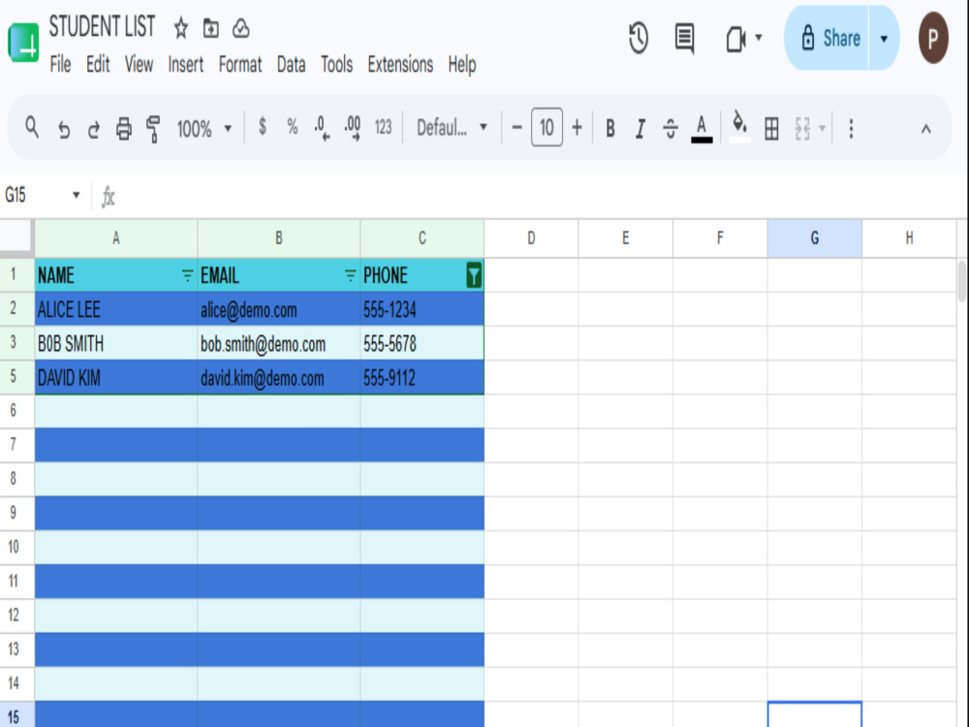Click the formula bar input

[x=538, y=197]
